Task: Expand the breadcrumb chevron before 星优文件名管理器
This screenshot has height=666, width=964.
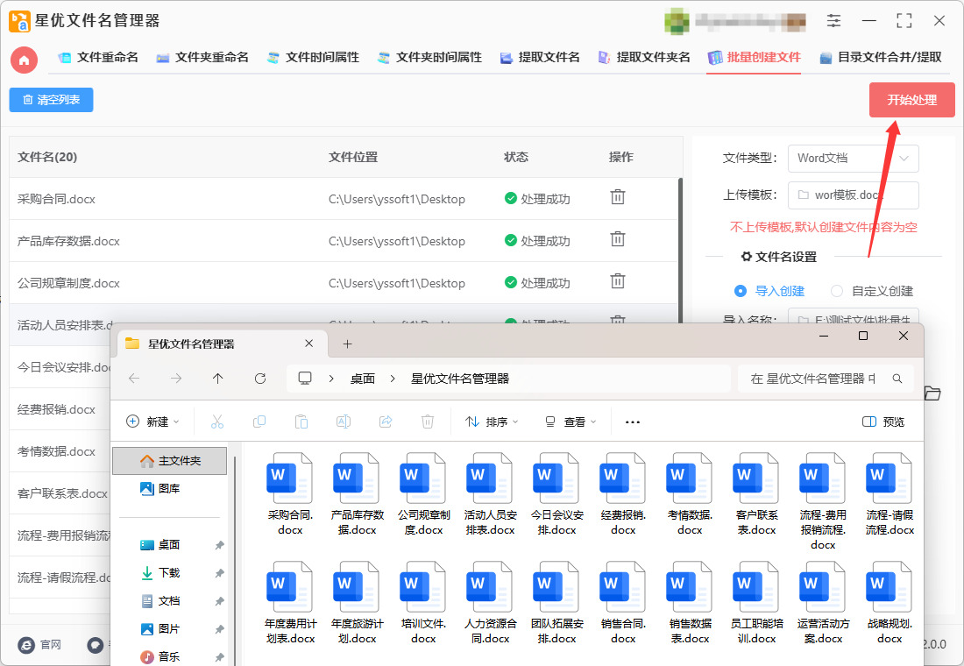Action: pos(393,379)
